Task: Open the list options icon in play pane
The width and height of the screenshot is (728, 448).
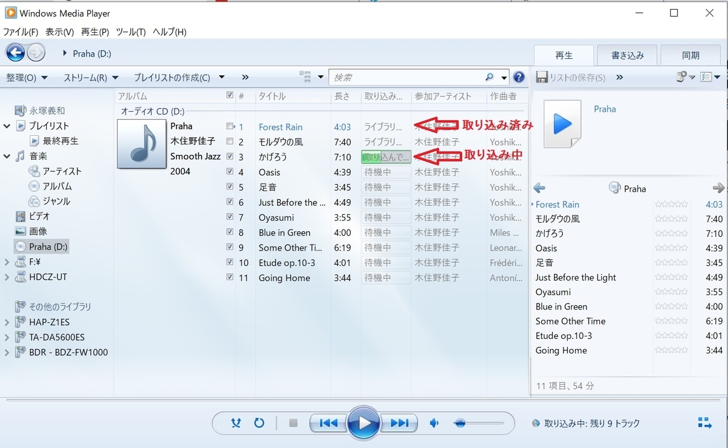Action: coord(710,77)
